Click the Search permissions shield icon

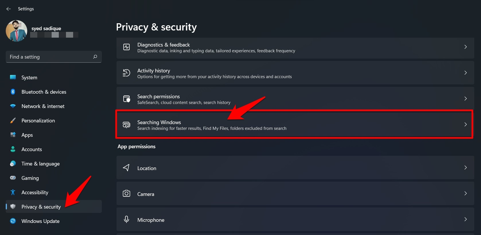click(126, 99)
